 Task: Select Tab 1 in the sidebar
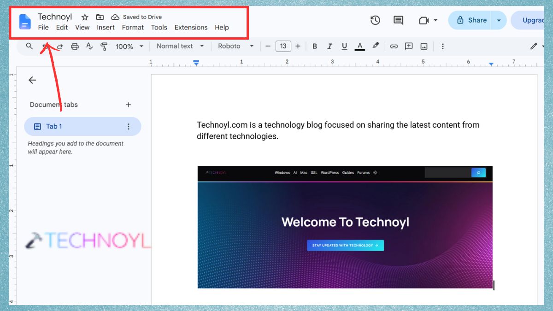click(82, 126)
